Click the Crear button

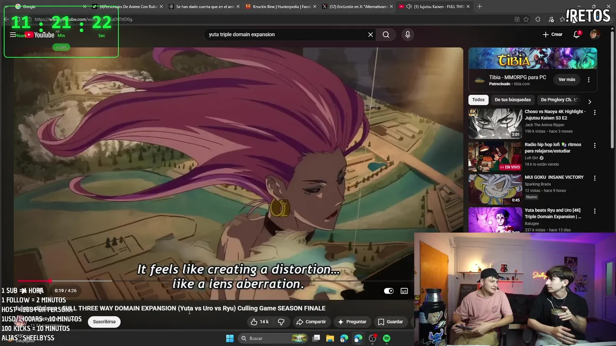point(552,35)
